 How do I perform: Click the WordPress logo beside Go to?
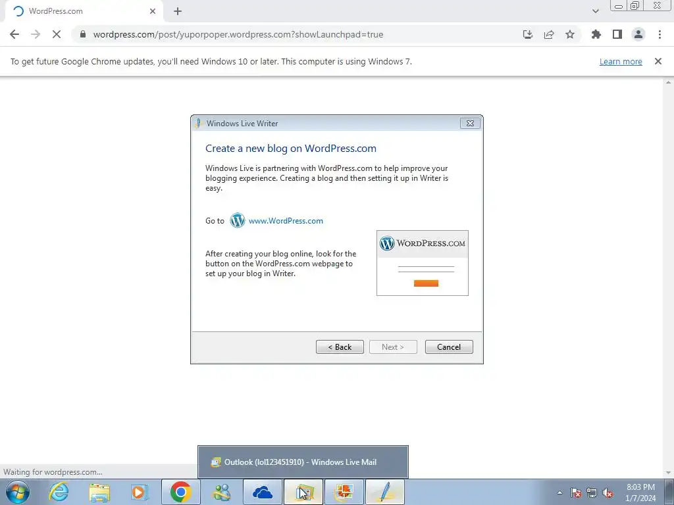[237, 220]
